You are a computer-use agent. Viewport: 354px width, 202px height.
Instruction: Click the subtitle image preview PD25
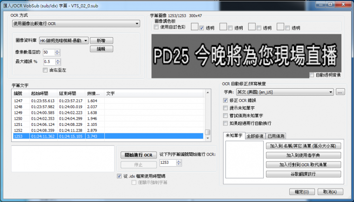point(246,56)
